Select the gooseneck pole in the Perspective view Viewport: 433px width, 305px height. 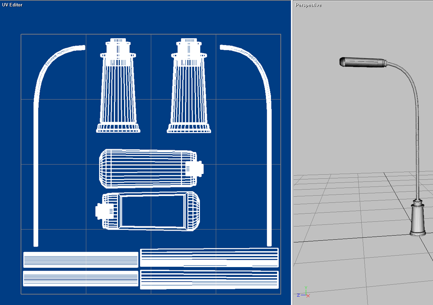pos(417,144)
